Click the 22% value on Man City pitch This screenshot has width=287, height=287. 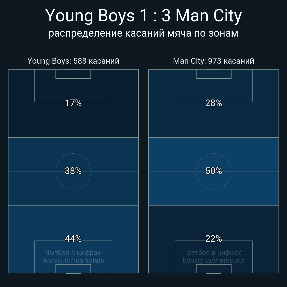[213, 239]
